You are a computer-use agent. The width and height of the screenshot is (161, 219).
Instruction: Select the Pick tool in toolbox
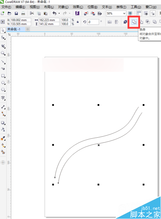[x=3, y=30]
